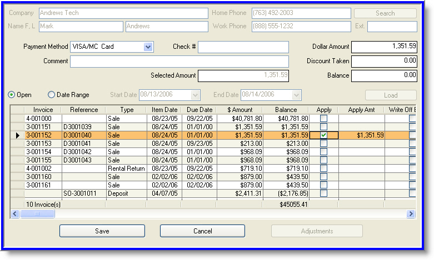Click the Check # input field
The width and height of the screenshot is (434, 260).
point(243,47)
